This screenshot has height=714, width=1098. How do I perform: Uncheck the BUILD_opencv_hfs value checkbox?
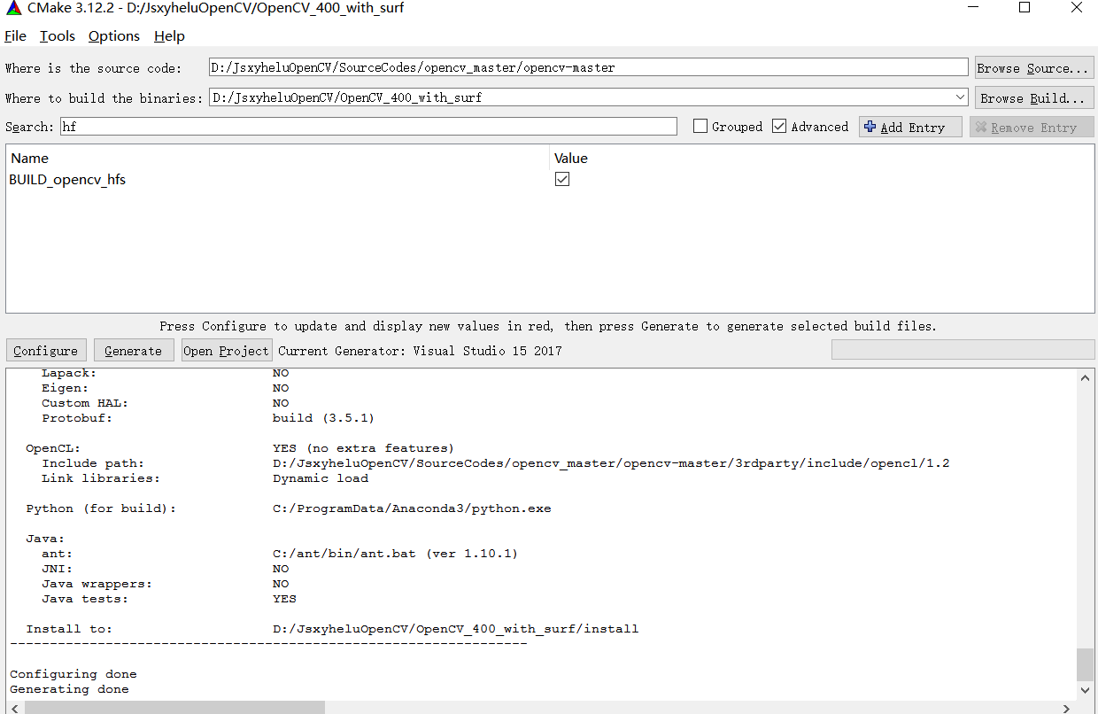(562, 179)
